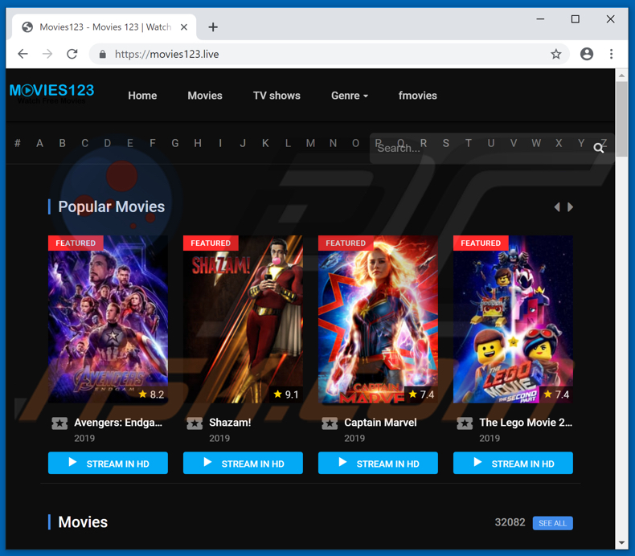Open a new tab with the plus icon

(x=213, y=27)
